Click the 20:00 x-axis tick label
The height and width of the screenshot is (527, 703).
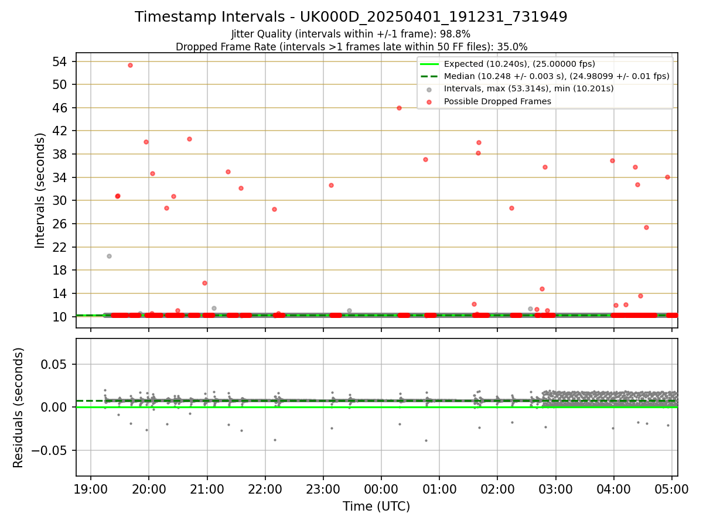[x=149, y=489]
